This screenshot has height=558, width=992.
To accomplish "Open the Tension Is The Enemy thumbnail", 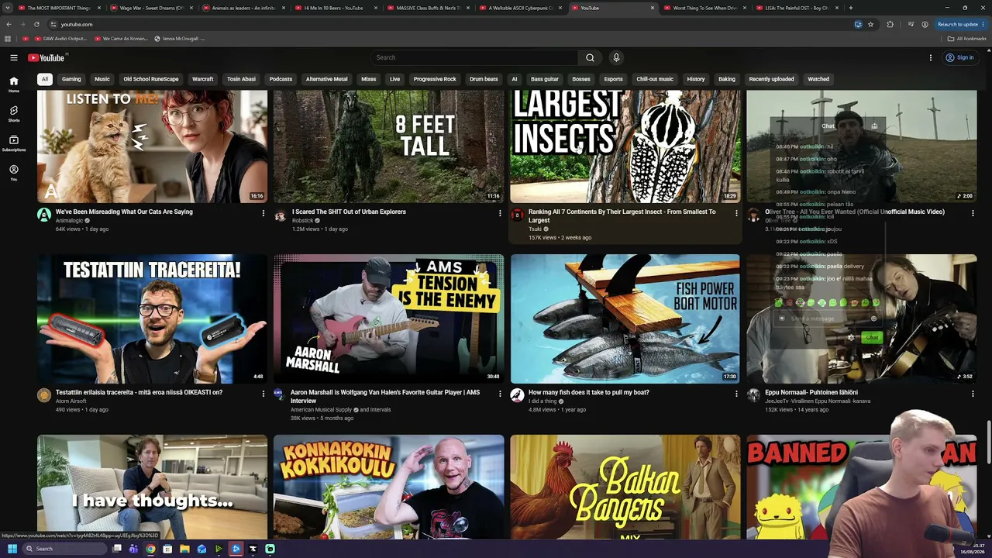I will (389, 319).
